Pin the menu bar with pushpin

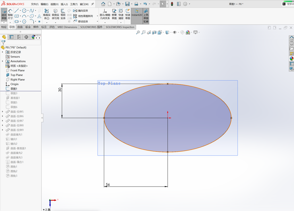(92, 4)
